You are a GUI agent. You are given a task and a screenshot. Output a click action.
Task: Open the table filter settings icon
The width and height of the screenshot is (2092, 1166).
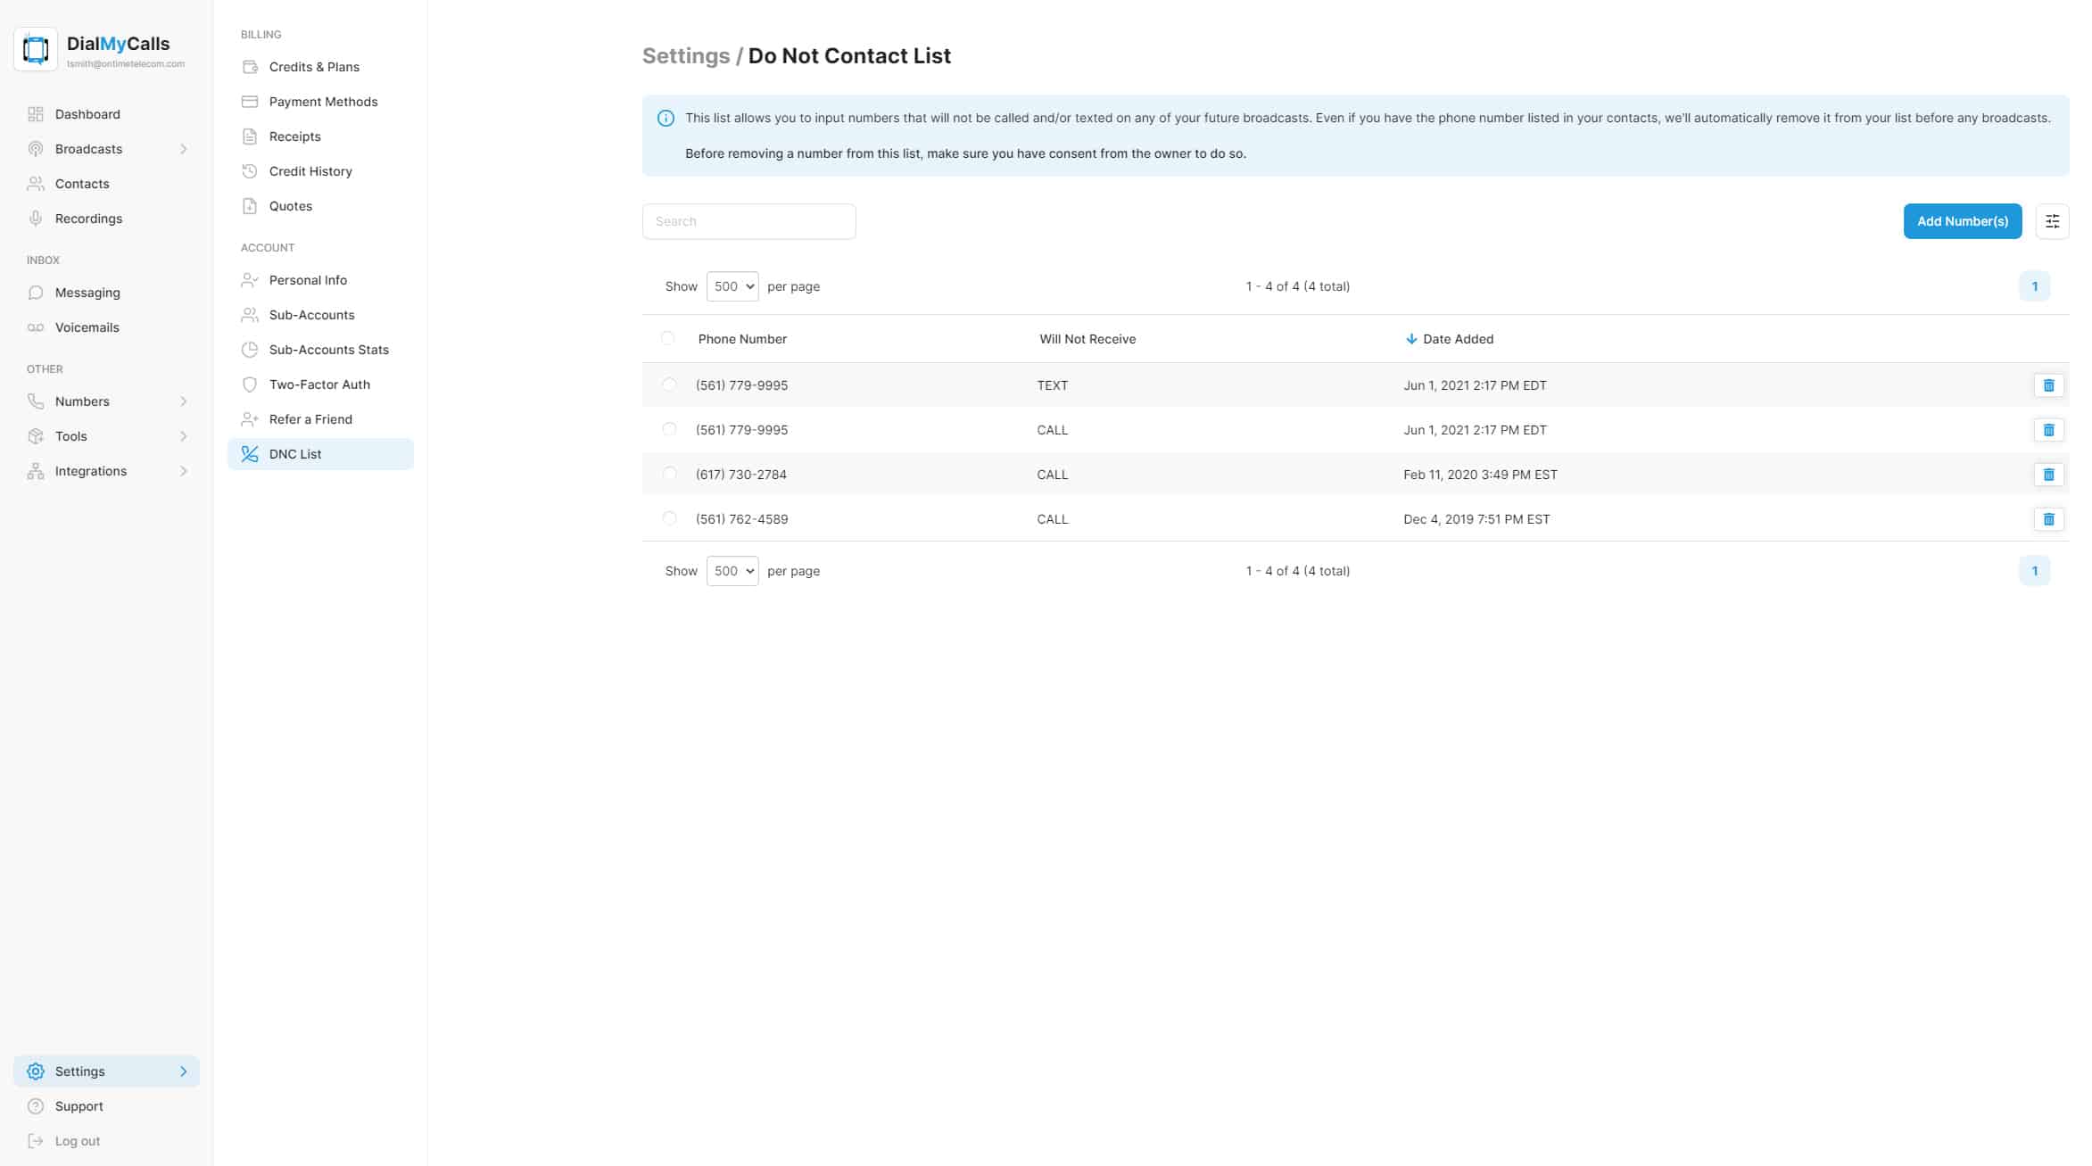tap(2052, 221)
